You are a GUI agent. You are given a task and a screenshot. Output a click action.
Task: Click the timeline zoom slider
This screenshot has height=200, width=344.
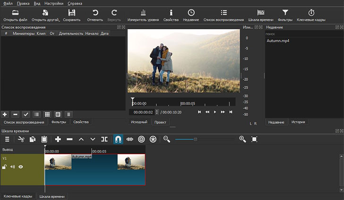point(195,139)
